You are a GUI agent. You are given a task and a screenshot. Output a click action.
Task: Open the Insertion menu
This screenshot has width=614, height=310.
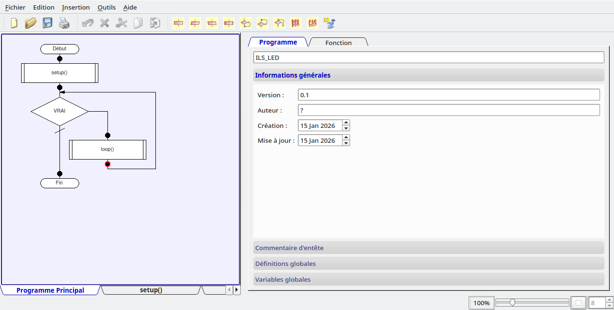(x=76, y=7)
